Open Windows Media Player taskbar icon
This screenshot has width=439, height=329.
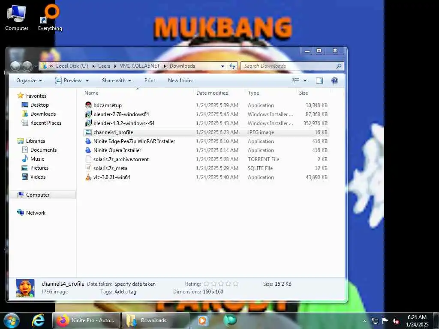tap(202, 320)
